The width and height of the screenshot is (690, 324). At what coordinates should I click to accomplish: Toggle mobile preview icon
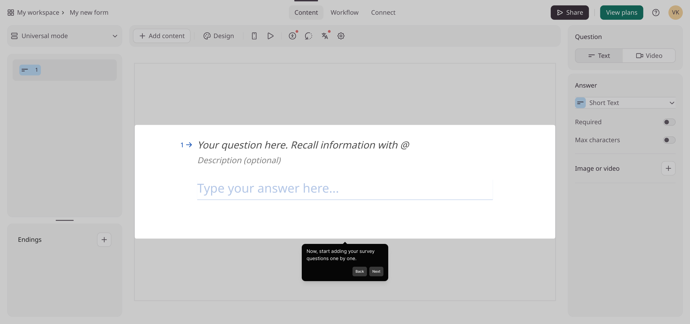pyautogui.click(x=254, y=36)
